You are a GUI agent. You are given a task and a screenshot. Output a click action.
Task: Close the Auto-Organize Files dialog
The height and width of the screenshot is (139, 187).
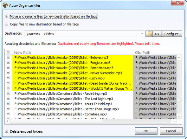(177, 3)
